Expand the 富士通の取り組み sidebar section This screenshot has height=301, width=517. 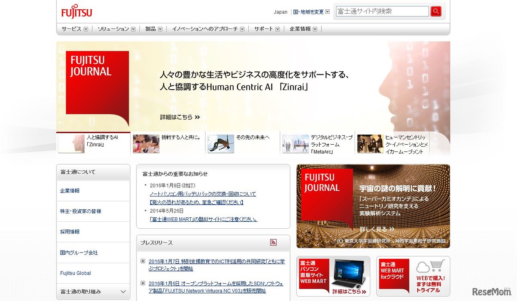pyautogui.click(x=93, y=291)
